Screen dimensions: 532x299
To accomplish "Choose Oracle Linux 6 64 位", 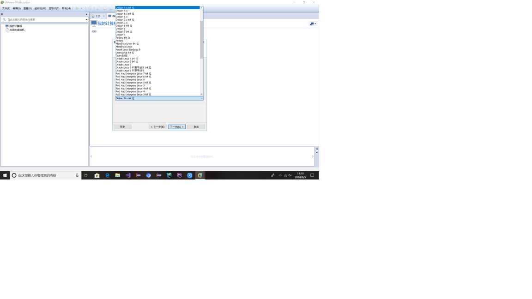I will tap(157, 62).
